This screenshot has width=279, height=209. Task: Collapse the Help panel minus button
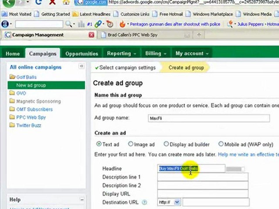coord(82,200)
